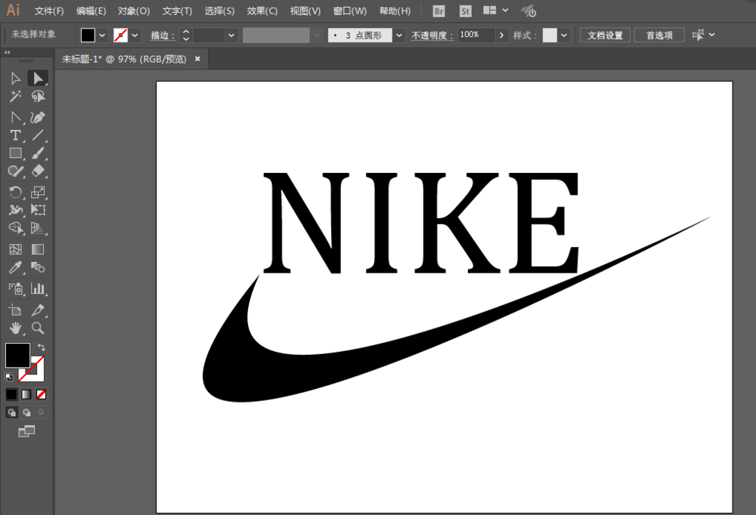Select the Selection tool arrow
756x515 pixels.
pos(15,78)
